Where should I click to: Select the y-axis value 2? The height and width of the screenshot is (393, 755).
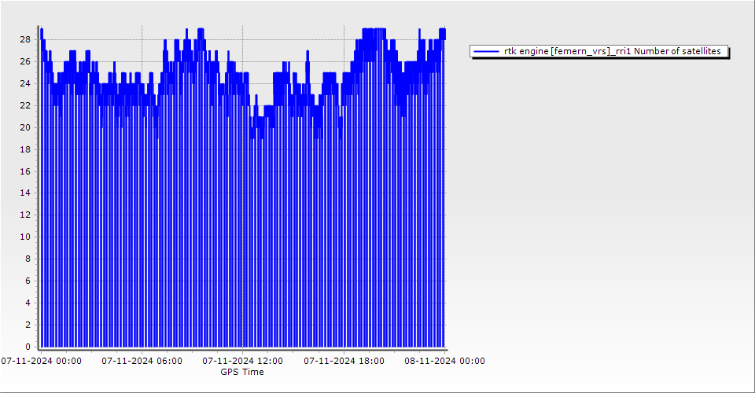(x=28, y=325)
